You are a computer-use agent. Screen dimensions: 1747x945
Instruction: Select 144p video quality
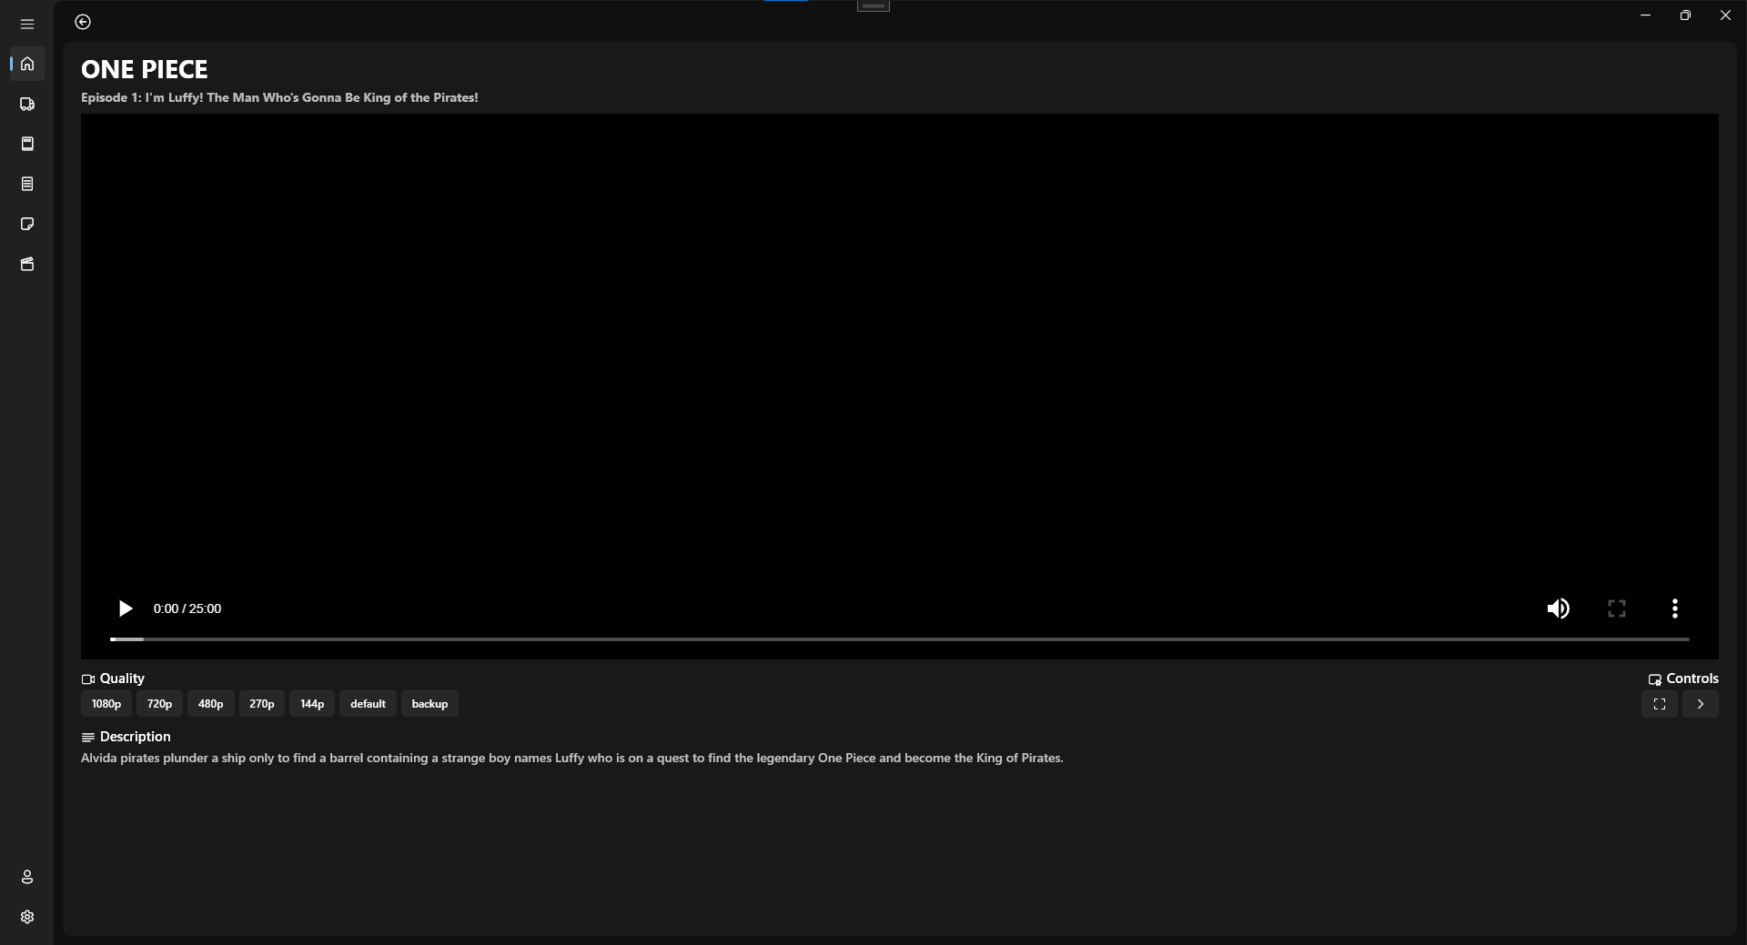[x=312, y=704]
